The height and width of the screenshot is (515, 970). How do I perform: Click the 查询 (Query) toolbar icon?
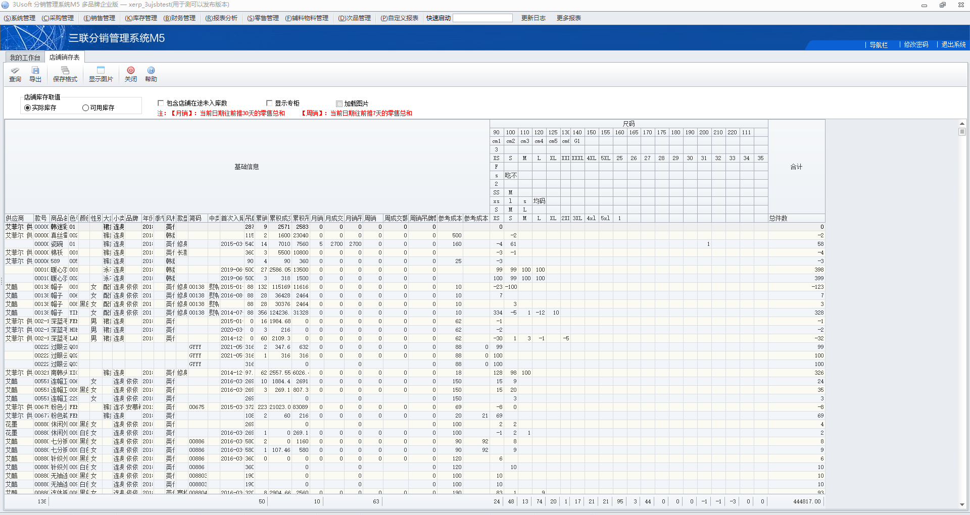point(15,74)
